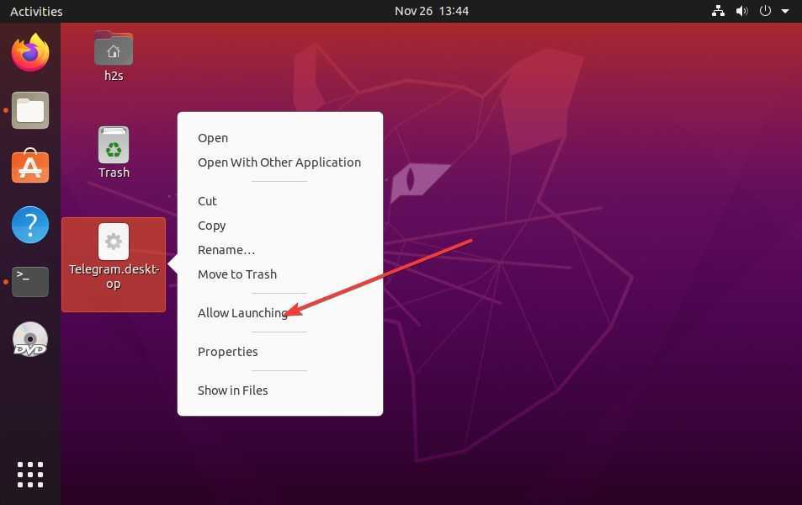The height and width of the screenshot is (505, 802).
Task: Expand the system menu arrow
Action: pyautogui.click(x=785, y=11)
